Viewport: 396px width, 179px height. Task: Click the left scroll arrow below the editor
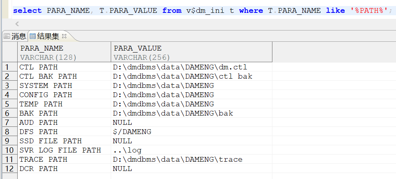[17, 24]
